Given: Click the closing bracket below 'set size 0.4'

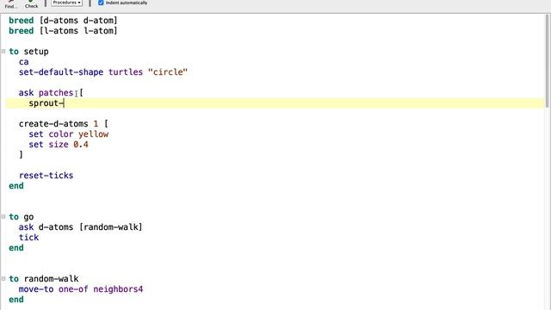Looking at the screenshot, I should click(21, 155).
